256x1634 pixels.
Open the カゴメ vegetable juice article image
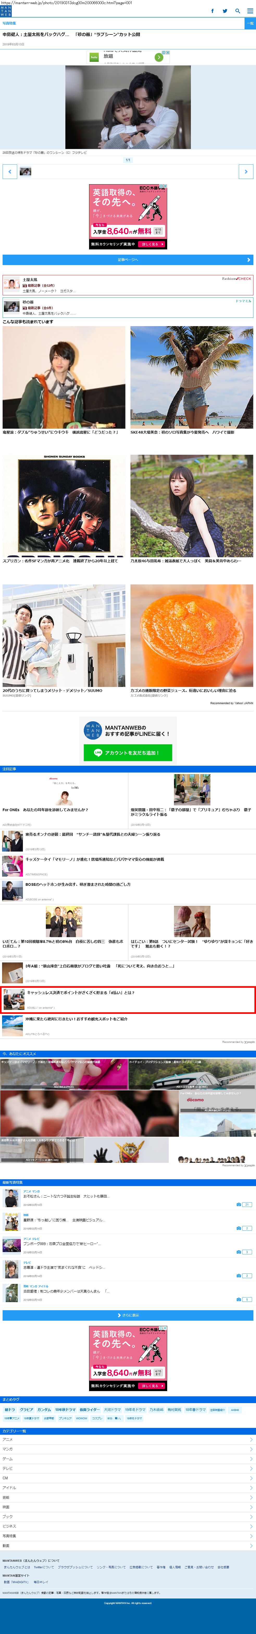[x=192, y=636]
